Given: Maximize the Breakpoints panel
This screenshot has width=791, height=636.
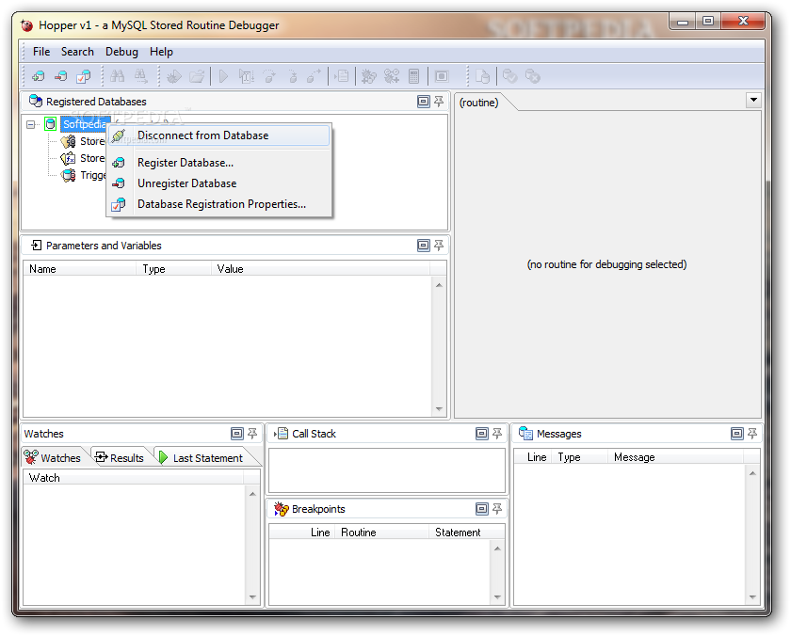Looking at the screenshot, I should click(x=482, y=509).
